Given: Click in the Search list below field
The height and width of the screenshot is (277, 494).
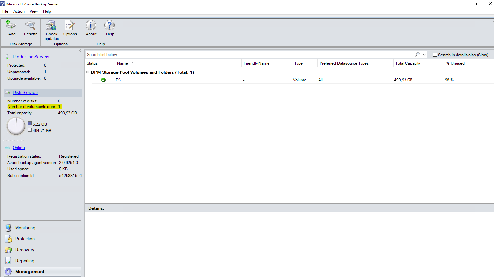Looking at the screenshot, I should click(x=250, y=55).
